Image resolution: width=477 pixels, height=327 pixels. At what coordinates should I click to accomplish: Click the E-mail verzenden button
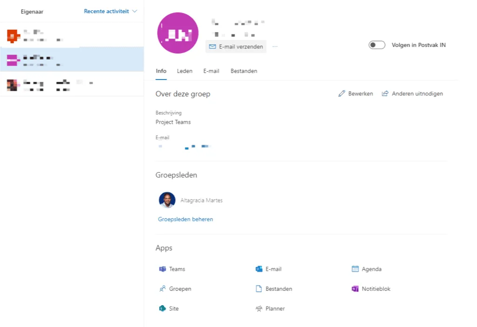(235, 47)
